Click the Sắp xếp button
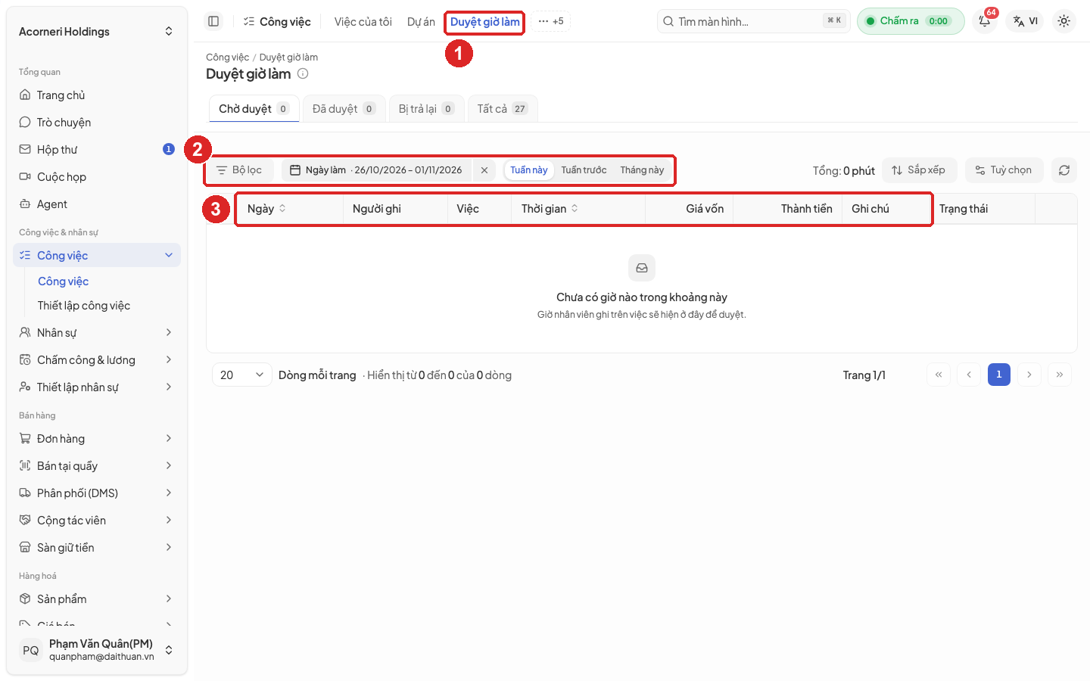The width and height of the screenshot is (1090, 681). click(919, 170)
